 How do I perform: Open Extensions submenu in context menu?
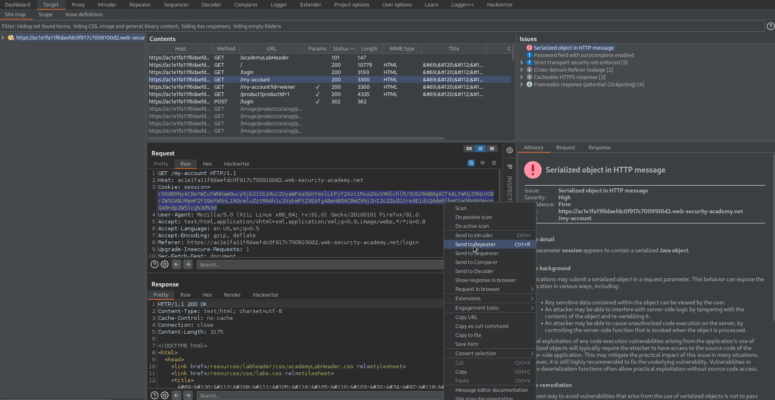[x=490, y=299]
